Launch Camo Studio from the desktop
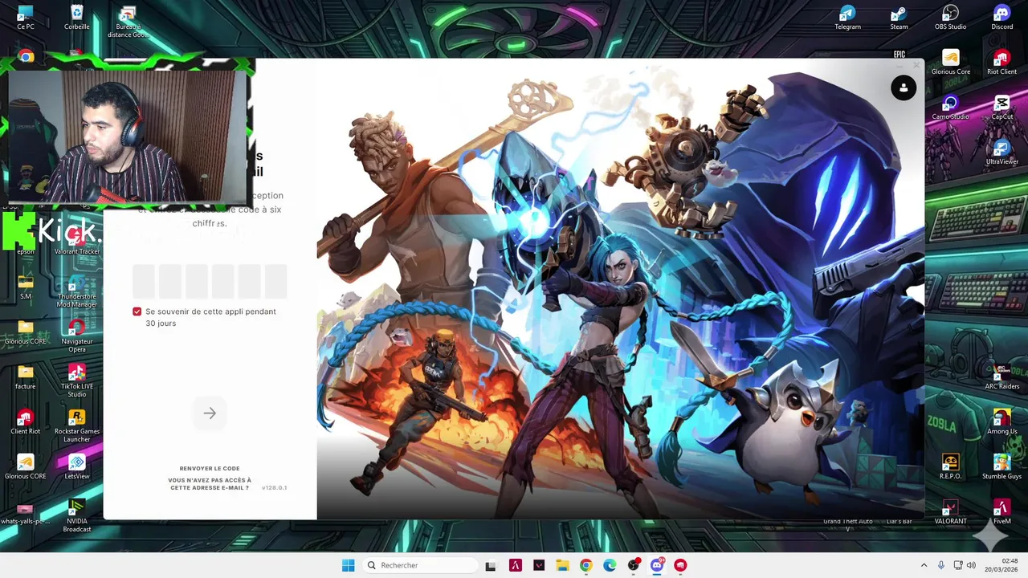This screenshot has height=578, width=1028. coord(951,108)
